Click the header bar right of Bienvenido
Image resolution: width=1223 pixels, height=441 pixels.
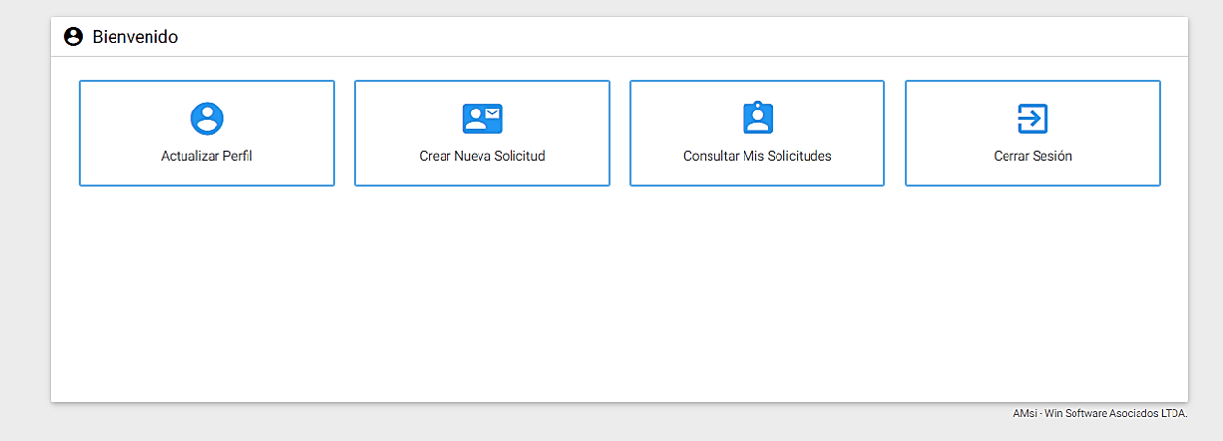679,37
